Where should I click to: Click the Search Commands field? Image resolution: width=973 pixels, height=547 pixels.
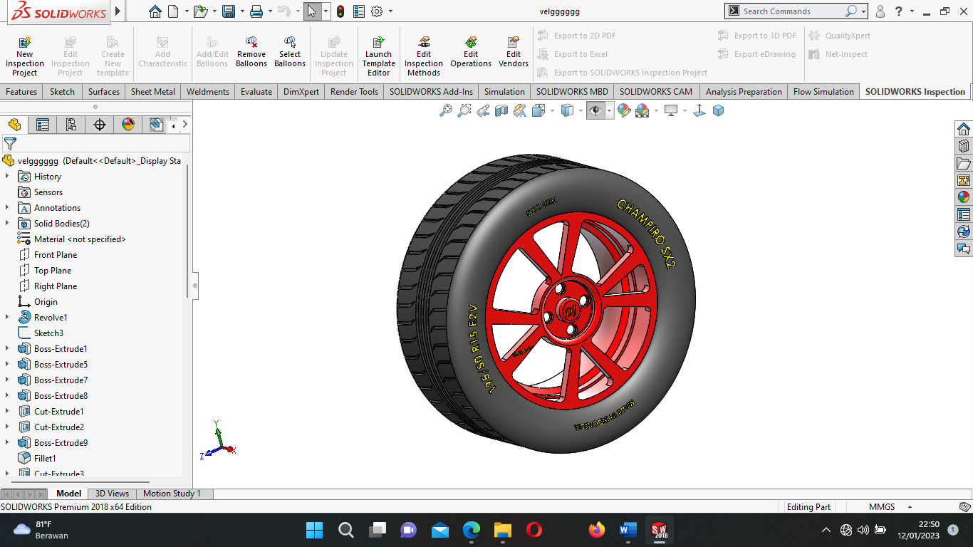(792, 11)
